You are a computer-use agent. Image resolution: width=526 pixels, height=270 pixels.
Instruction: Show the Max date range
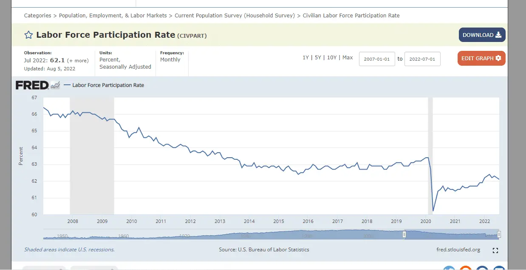[348, 58]
